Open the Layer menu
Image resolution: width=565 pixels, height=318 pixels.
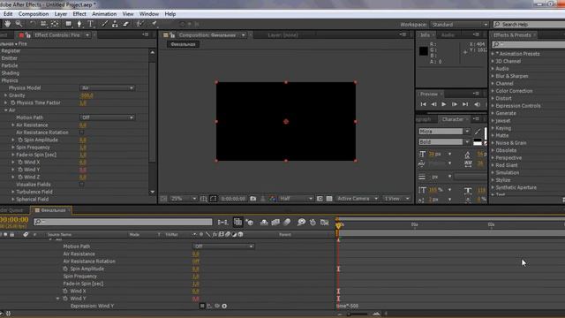click(x=61, y=14)
